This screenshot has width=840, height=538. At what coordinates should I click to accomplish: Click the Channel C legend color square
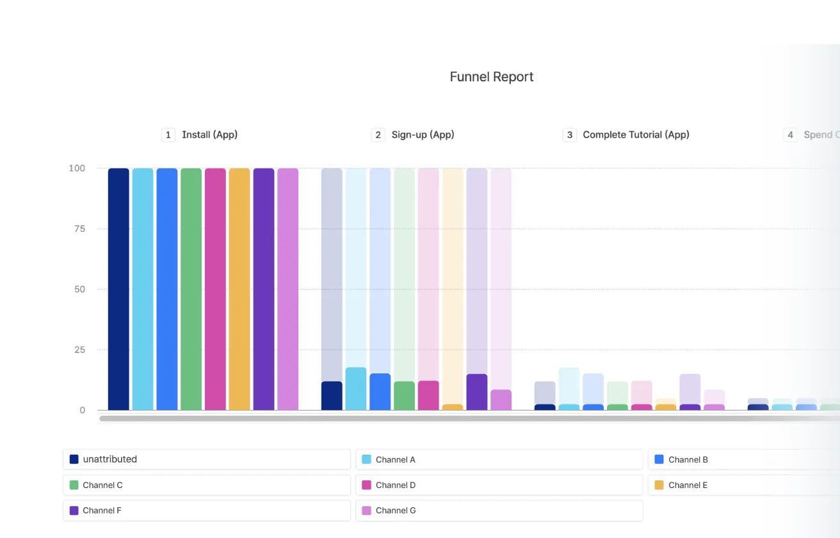(x=74, y=485)
